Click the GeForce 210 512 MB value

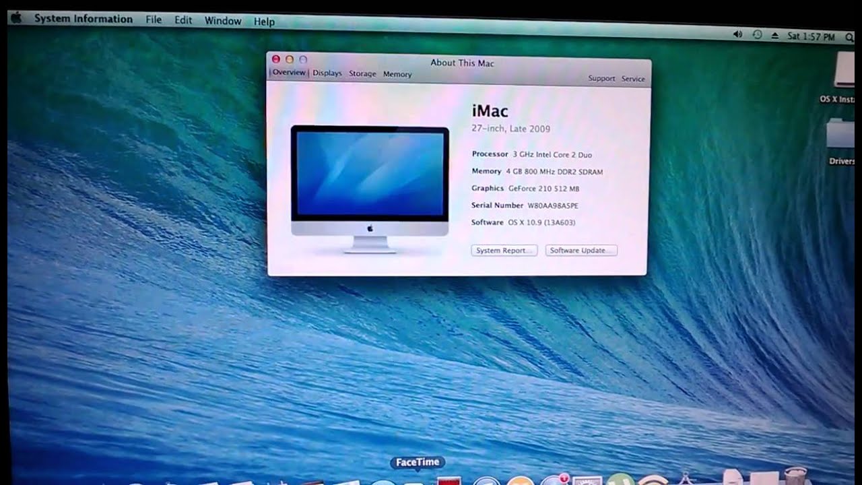pyautogui.click(x=543, y=189)
